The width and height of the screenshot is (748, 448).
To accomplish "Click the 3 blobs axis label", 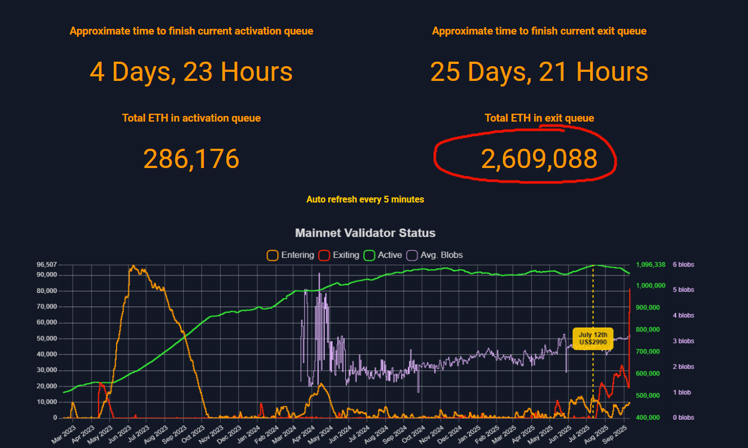I will pos(683,341).
